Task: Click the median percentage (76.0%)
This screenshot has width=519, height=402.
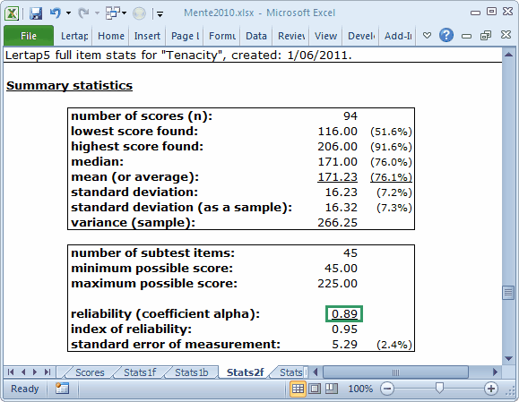Action: (391, 162)
